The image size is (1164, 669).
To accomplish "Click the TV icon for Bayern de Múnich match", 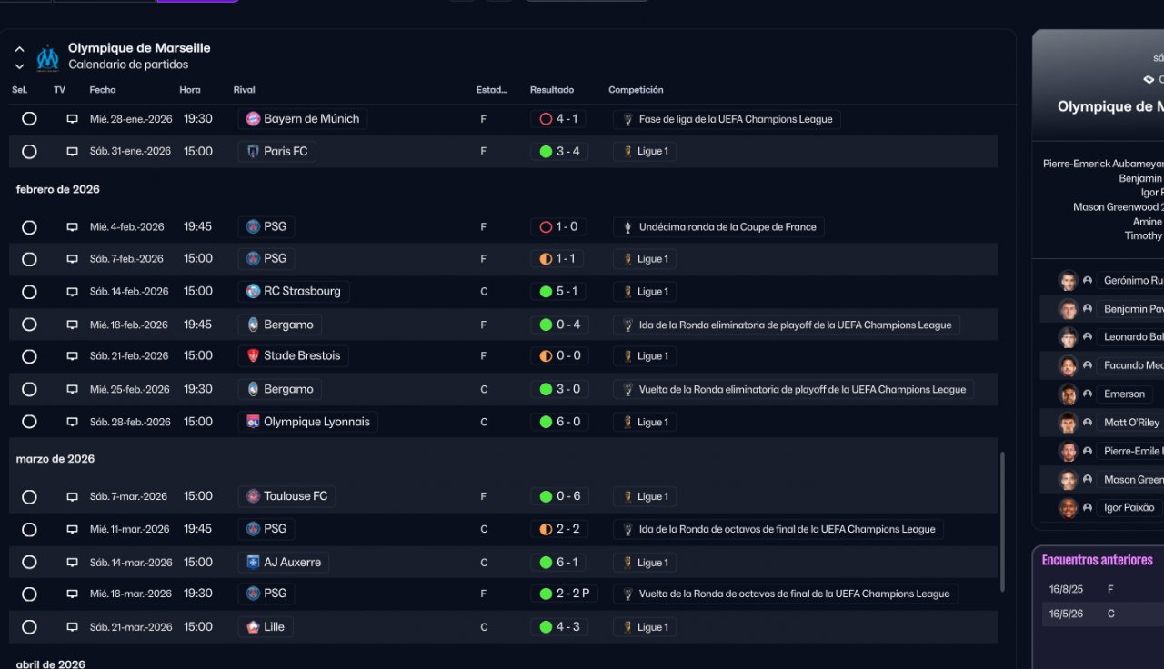I will 72,119.
